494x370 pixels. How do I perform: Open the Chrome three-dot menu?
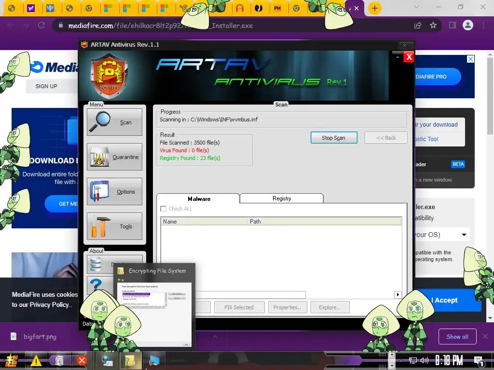pos(483,25)
